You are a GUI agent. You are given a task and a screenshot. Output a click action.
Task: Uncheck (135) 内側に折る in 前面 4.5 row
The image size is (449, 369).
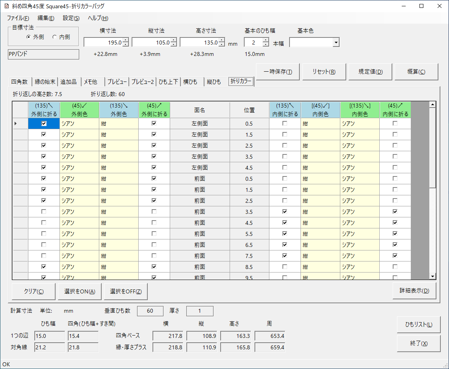(285, 223)
